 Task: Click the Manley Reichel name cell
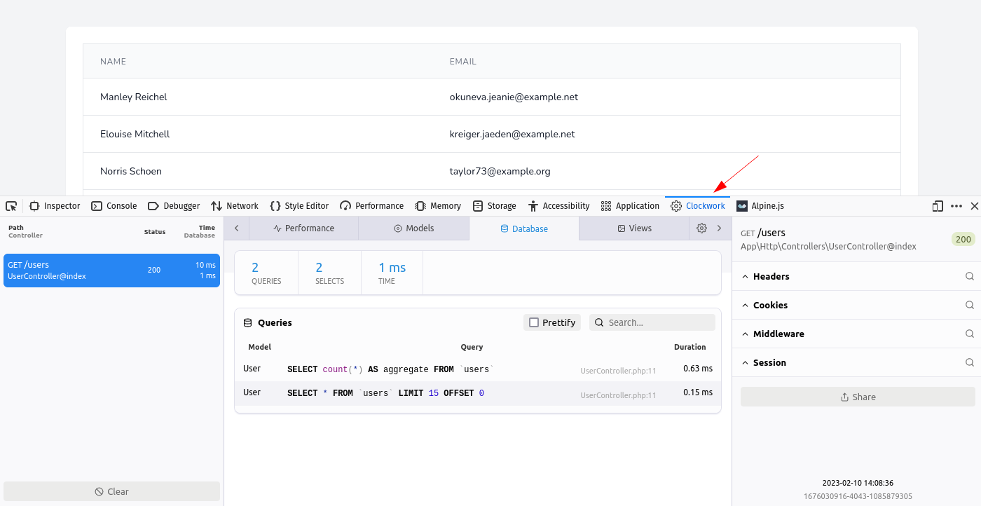(x=134, y=97)
